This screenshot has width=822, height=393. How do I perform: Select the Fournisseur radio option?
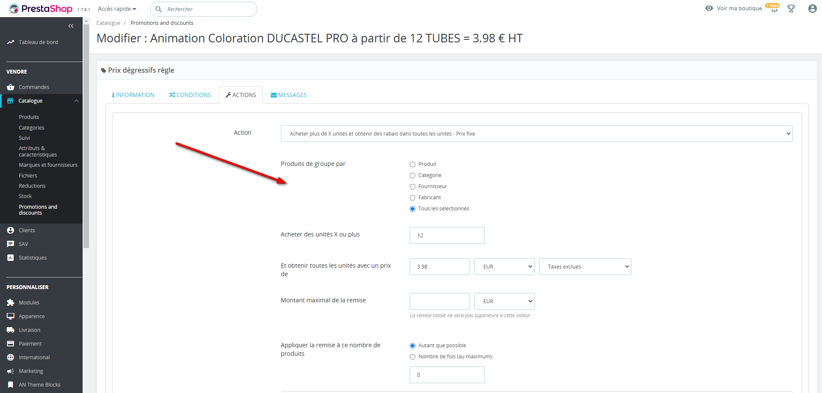[413, 187]
